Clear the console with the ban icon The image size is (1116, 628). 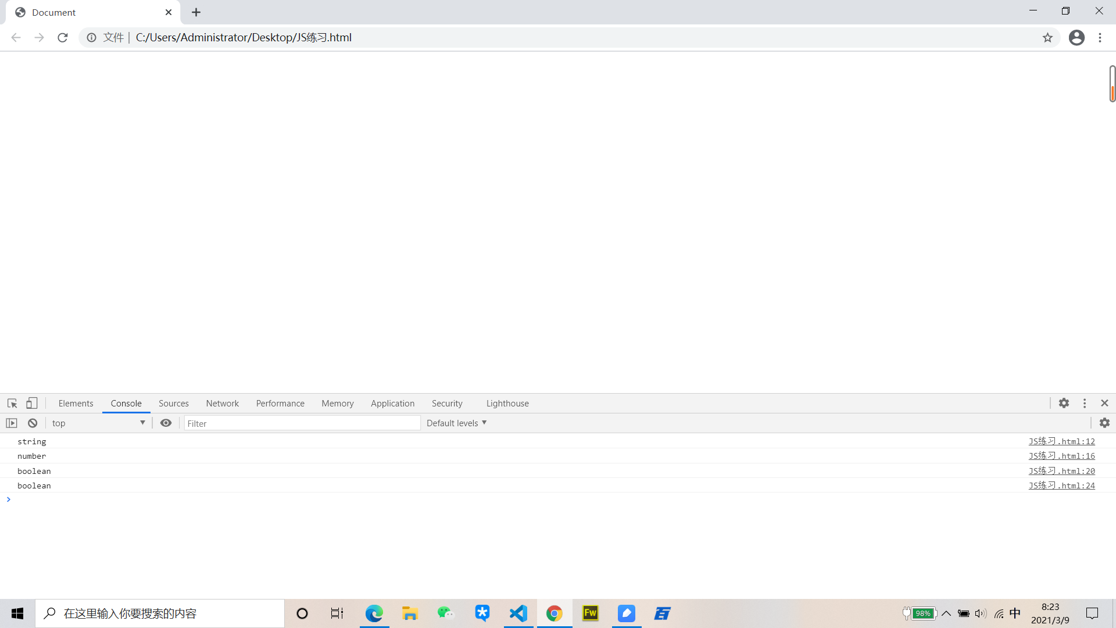tap(33, 423)
